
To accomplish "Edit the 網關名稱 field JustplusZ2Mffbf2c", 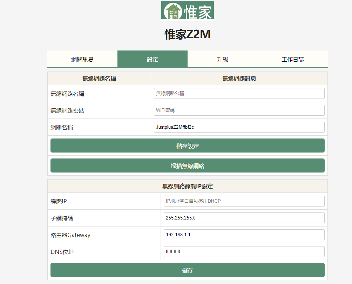I will tap(239, 127).
